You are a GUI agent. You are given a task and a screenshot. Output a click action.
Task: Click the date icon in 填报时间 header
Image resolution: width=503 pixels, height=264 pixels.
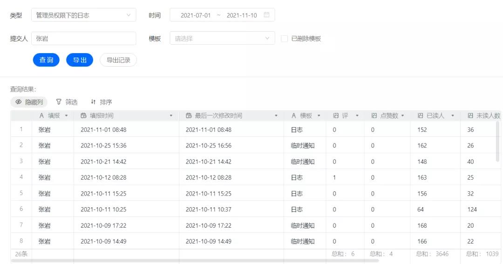pyautogui.click(x=83, y=115)
